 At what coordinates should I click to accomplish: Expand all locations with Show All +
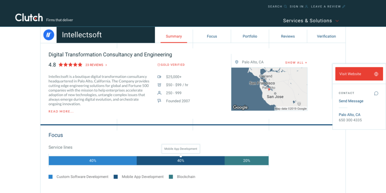296,63
